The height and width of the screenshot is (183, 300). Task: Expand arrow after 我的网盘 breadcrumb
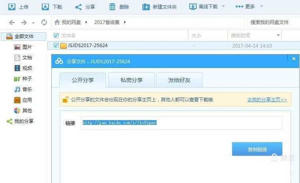pyautogui.click(x=86, y=22)
